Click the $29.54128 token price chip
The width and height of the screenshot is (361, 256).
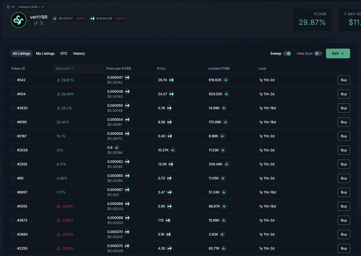coord(107,18)
